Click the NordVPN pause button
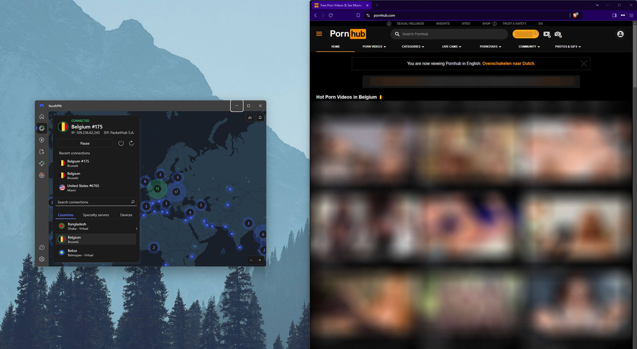 click(85, 143)
